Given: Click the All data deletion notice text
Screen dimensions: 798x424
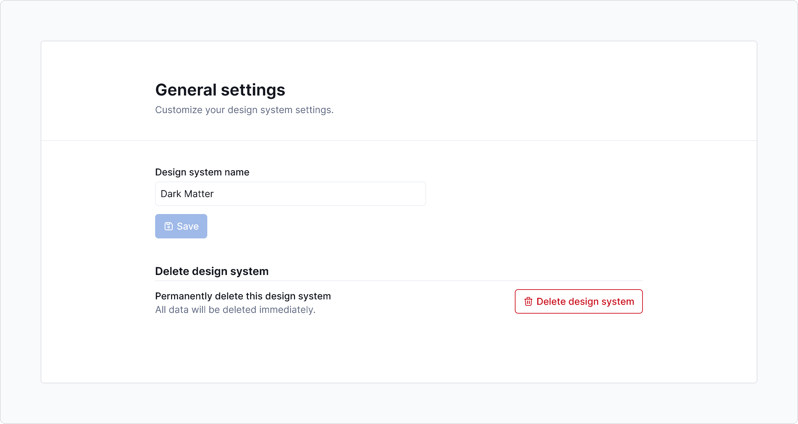Looking at the screenshot, I should (235, 309).
